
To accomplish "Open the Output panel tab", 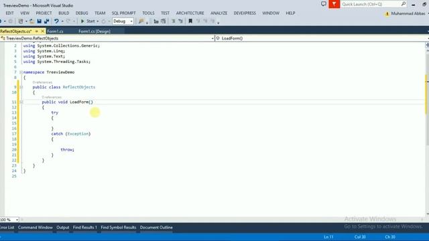I will tap(63, 228).
